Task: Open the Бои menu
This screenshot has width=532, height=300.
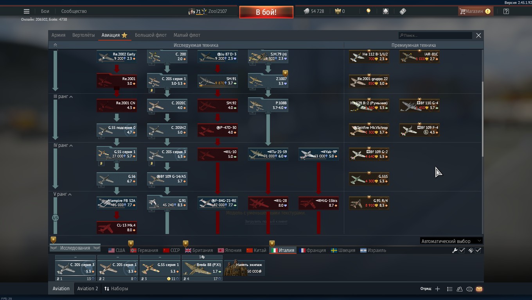Action: (x=45, y=11)
